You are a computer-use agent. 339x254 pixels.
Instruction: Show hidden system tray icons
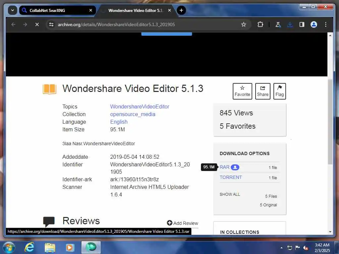click(x=281, y=248)
